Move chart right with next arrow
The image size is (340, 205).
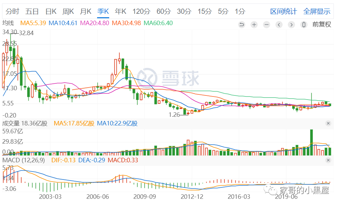(291, 25)
